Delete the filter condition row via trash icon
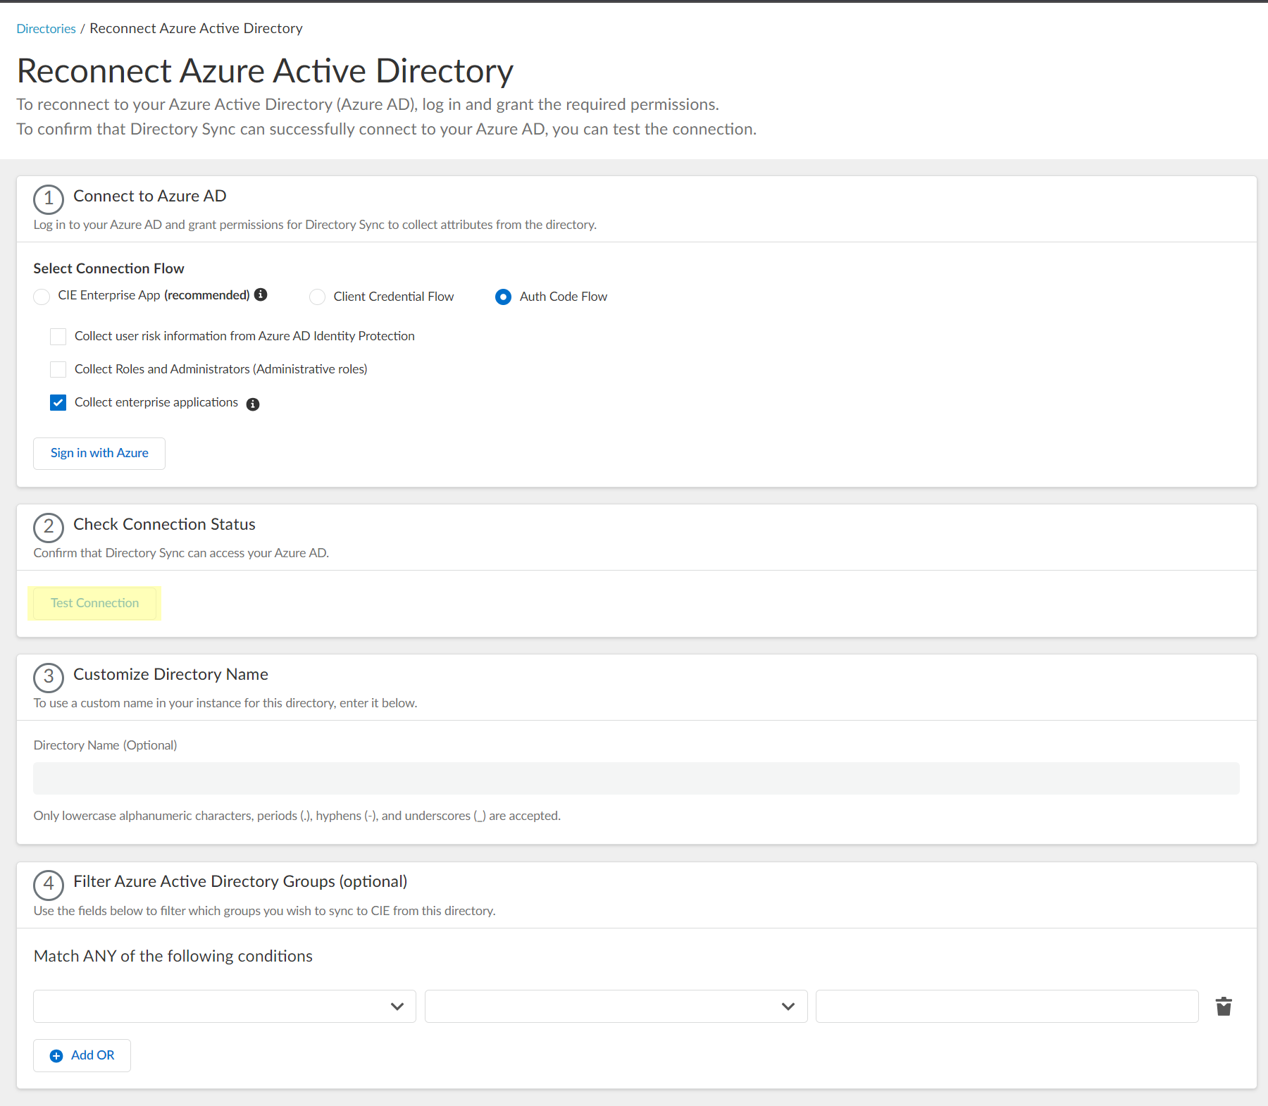 (1224, 1006)
